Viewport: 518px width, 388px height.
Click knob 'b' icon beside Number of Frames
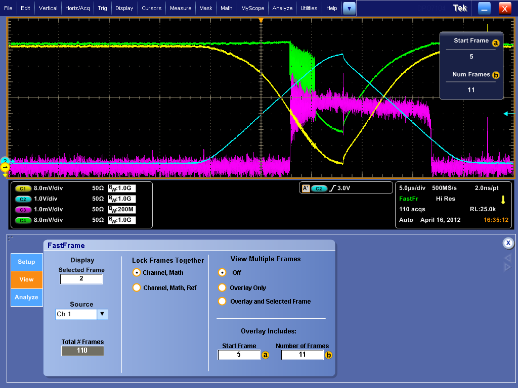(x=329, y=355)
